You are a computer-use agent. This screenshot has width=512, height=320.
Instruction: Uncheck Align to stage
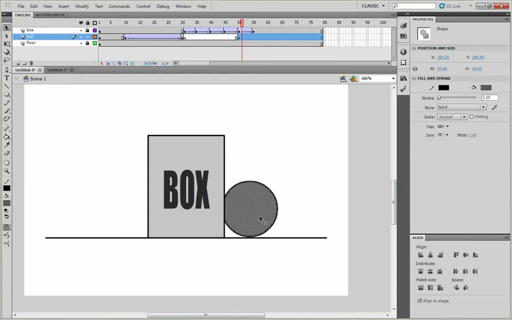coord(420,301)
